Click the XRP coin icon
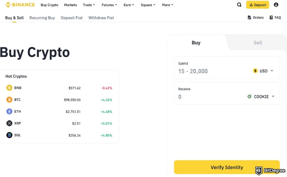The width and height of the screenshot is (287, 177). [9, 123]
